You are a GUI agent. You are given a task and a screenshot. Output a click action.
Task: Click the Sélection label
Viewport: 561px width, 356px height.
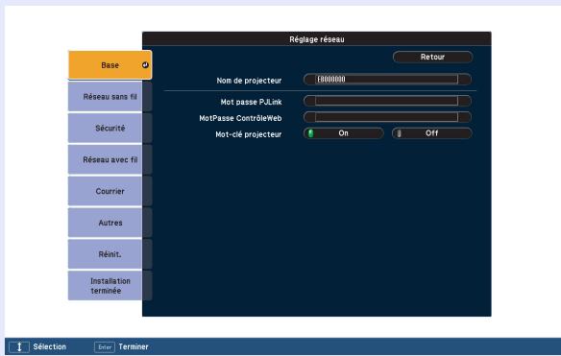pos(50,346)
